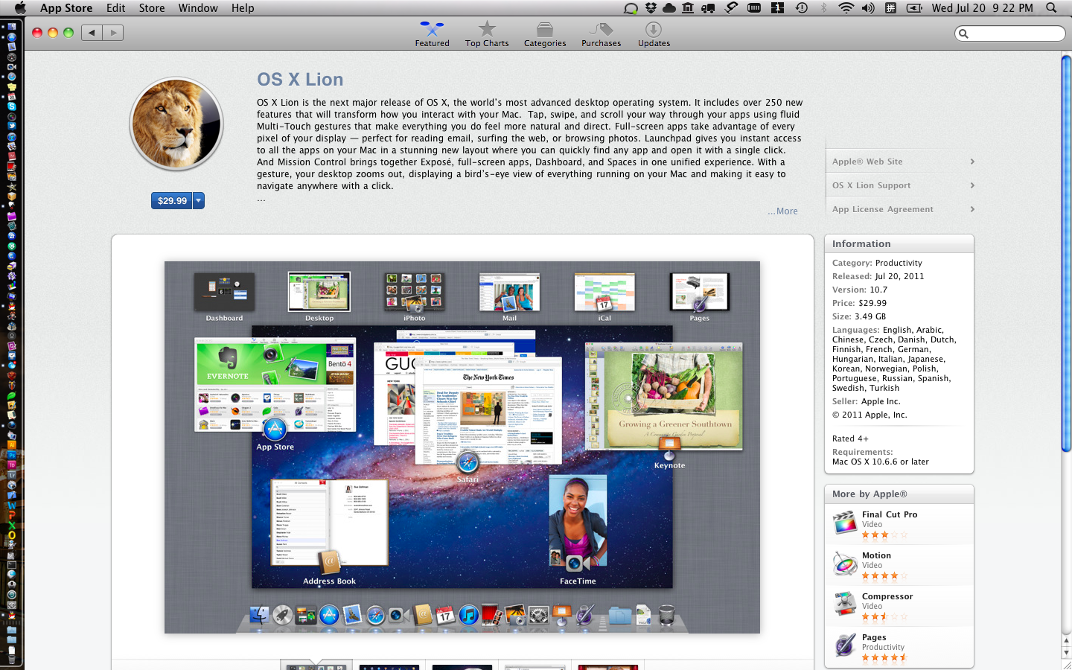Open the Help menu
Image resolution: width=1072 pixels, height=670 pixels.
coord(243,7)
